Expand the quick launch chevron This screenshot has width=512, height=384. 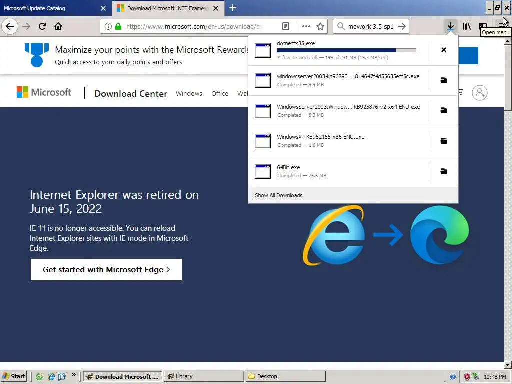(74, 375)
